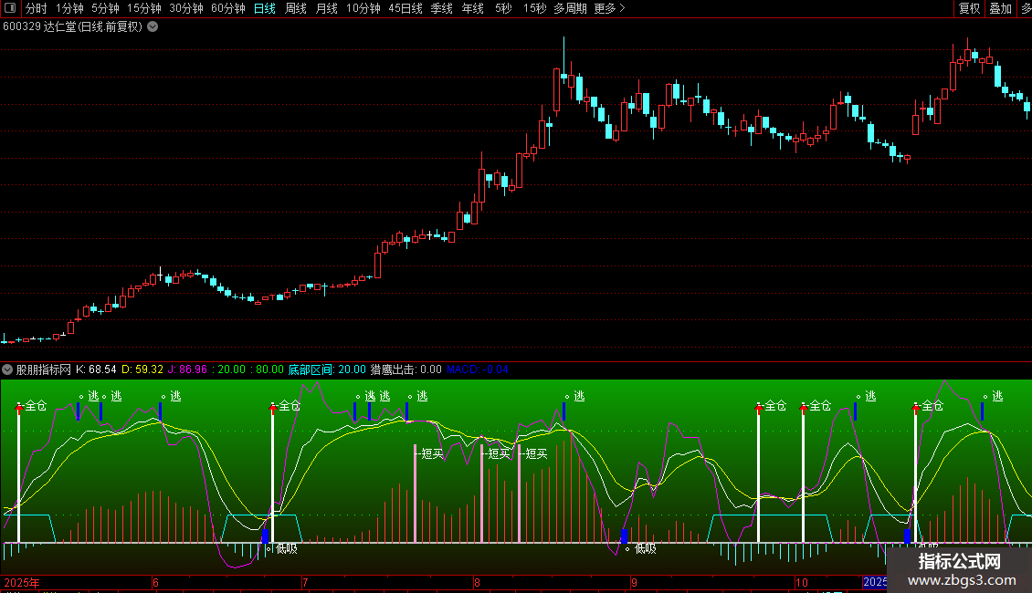1032x593 pixels.
Task: Click the 叠加 overlay button
Action: (1000, 8)
